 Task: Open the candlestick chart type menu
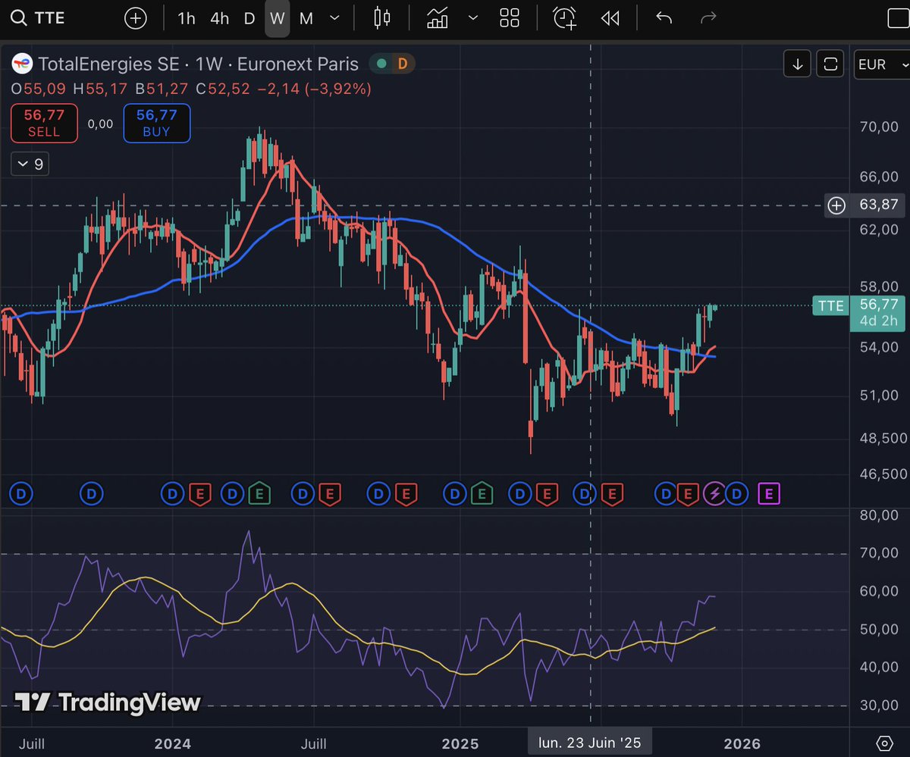pyautogui.click(x=382, y=18)
